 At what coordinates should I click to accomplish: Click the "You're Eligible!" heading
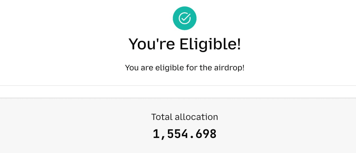[x=185, y=44]
